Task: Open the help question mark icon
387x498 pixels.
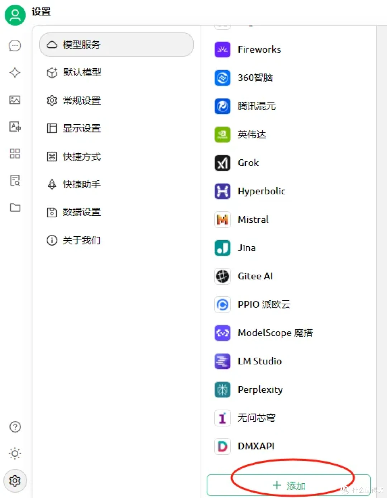Action: 15,427
